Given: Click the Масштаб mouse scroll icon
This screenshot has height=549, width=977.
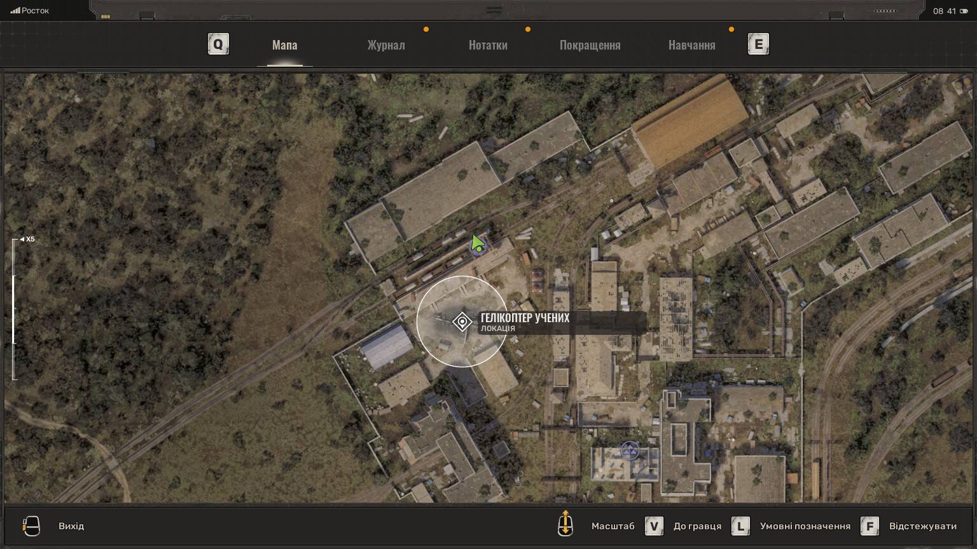Looking at the screenshot, I should (565, 524).
